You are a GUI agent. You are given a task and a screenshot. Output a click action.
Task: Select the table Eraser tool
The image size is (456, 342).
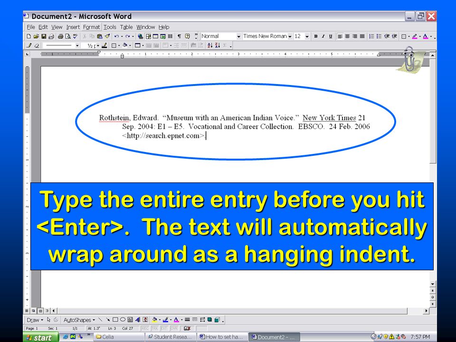[x=37, y=46]
